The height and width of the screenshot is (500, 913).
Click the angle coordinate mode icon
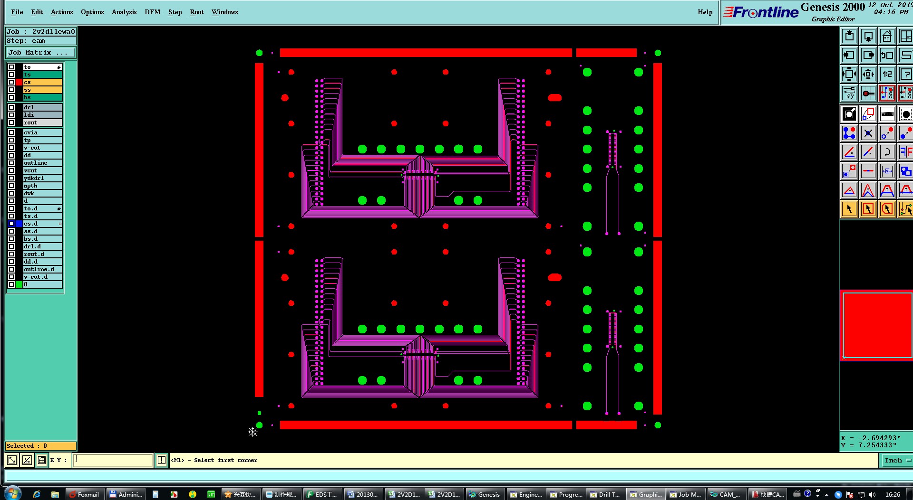(x=27, y=460)
